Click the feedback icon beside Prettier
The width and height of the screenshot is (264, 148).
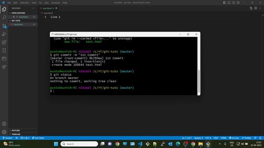[255, 138]
